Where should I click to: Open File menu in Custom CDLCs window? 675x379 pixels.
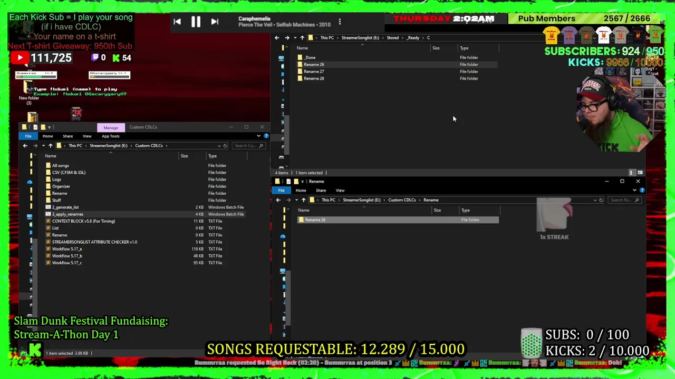[28, 136]
